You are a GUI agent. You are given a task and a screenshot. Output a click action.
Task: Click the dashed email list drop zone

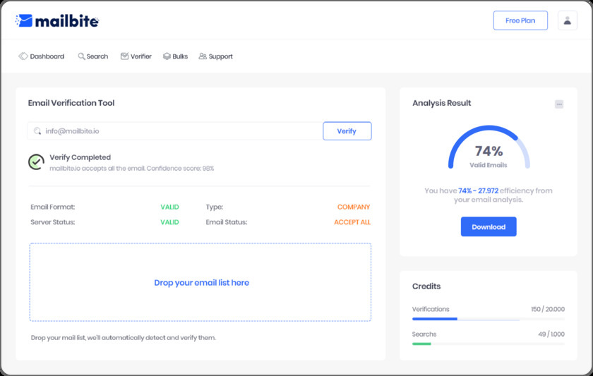click(200, 282)
